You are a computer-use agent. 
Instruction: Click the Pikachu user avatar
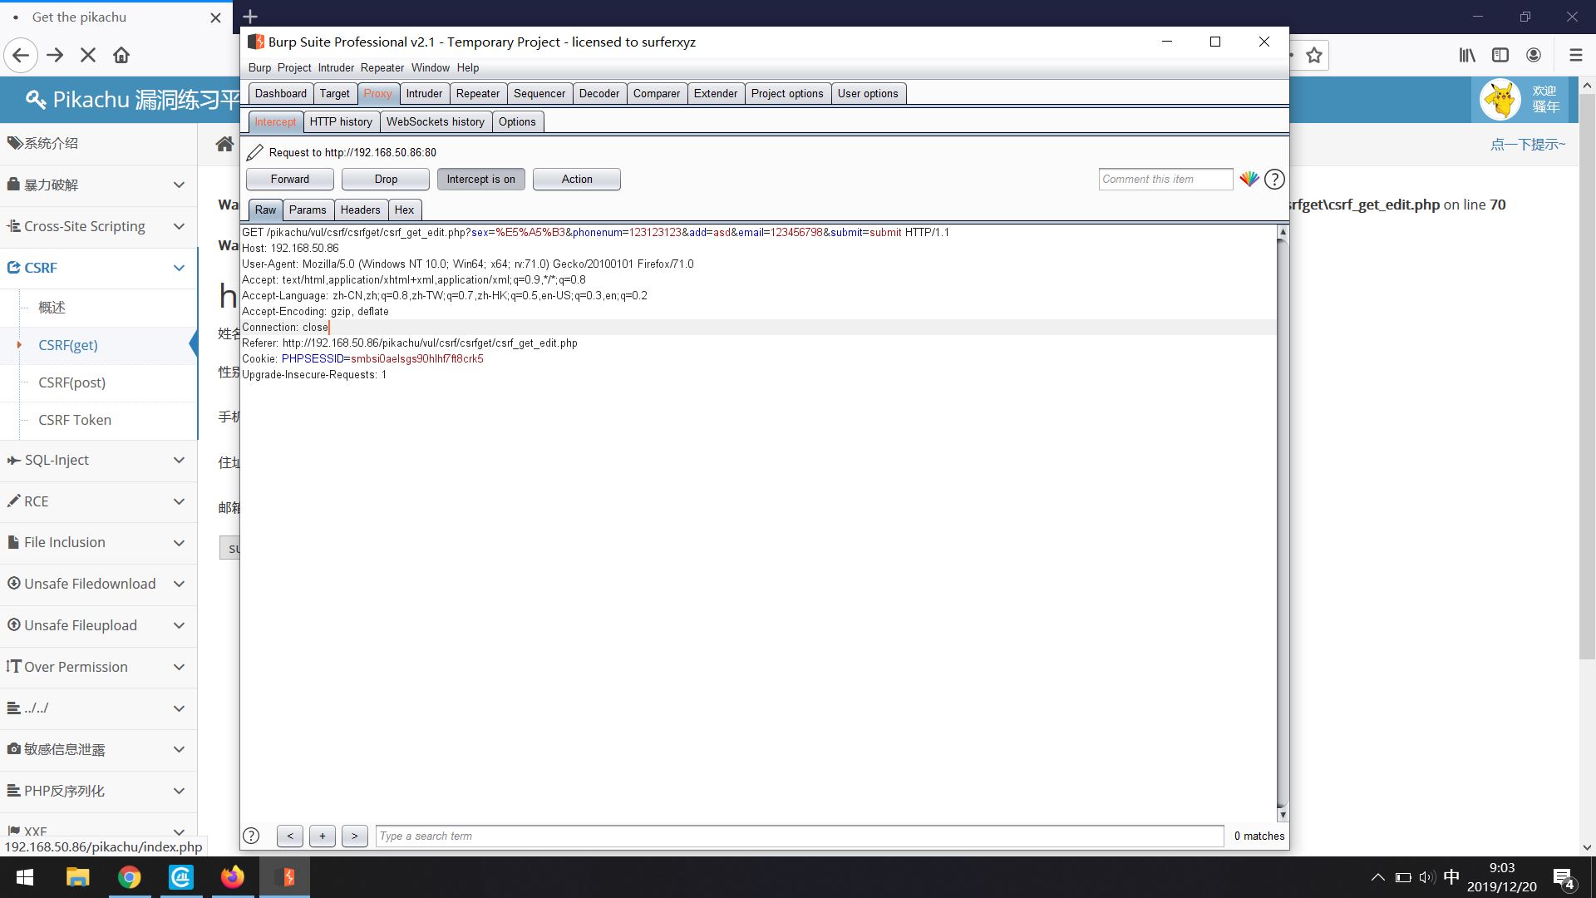1500,100
